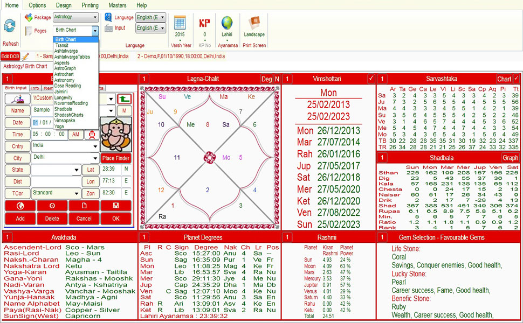
Task: Click the floppy disk save button above OK
Action: (116, 206)
